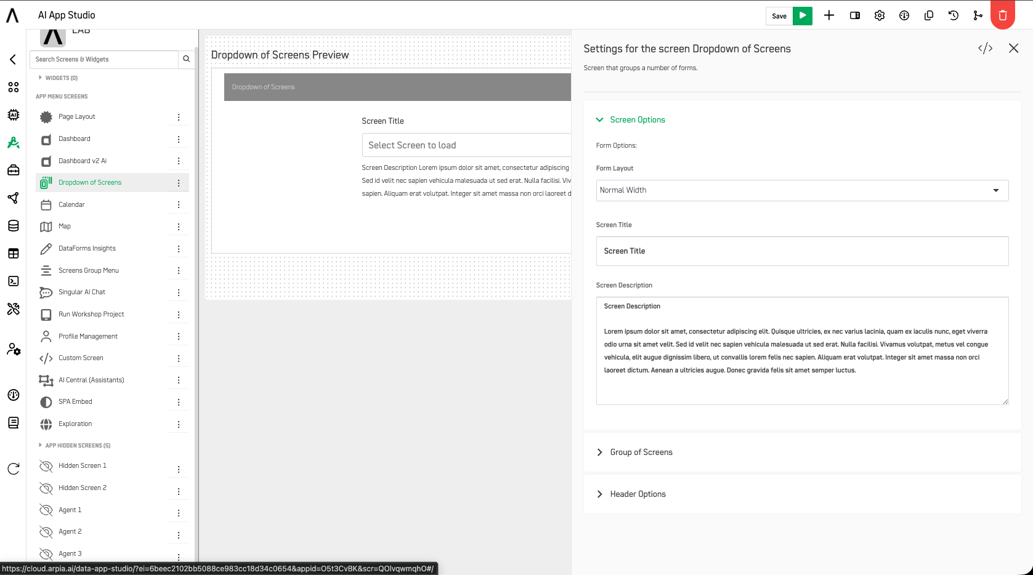
Task: Open the branch icon in top toolbar
Action: tap(978, 16)
